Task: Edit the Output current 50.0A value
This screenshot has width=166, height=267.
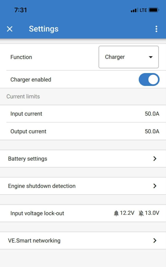Action: pos(152,131)
